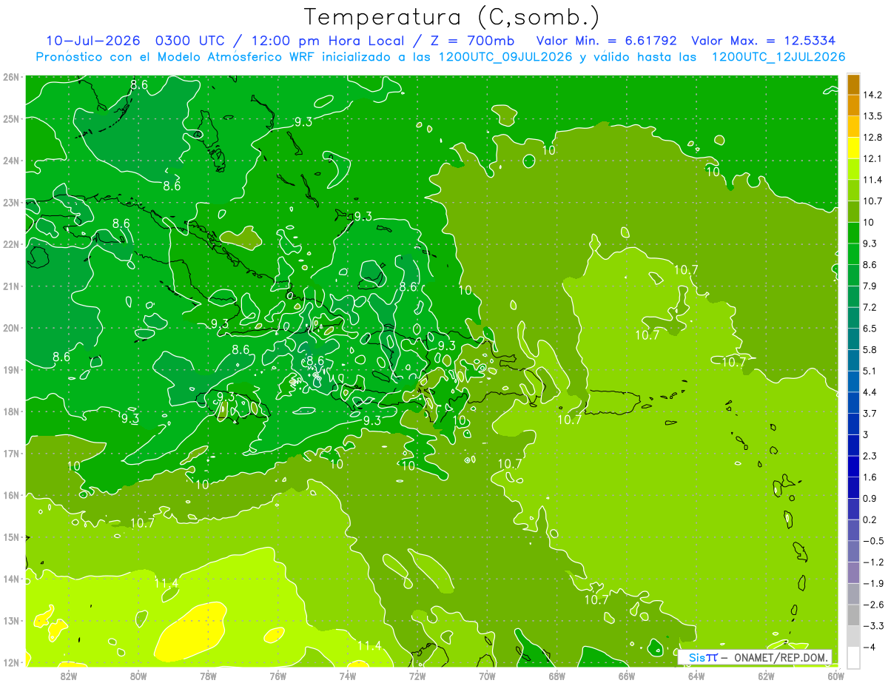The image size is (888, 686).
Task: Click the "16N" latitude axis label
Action: 11,495
